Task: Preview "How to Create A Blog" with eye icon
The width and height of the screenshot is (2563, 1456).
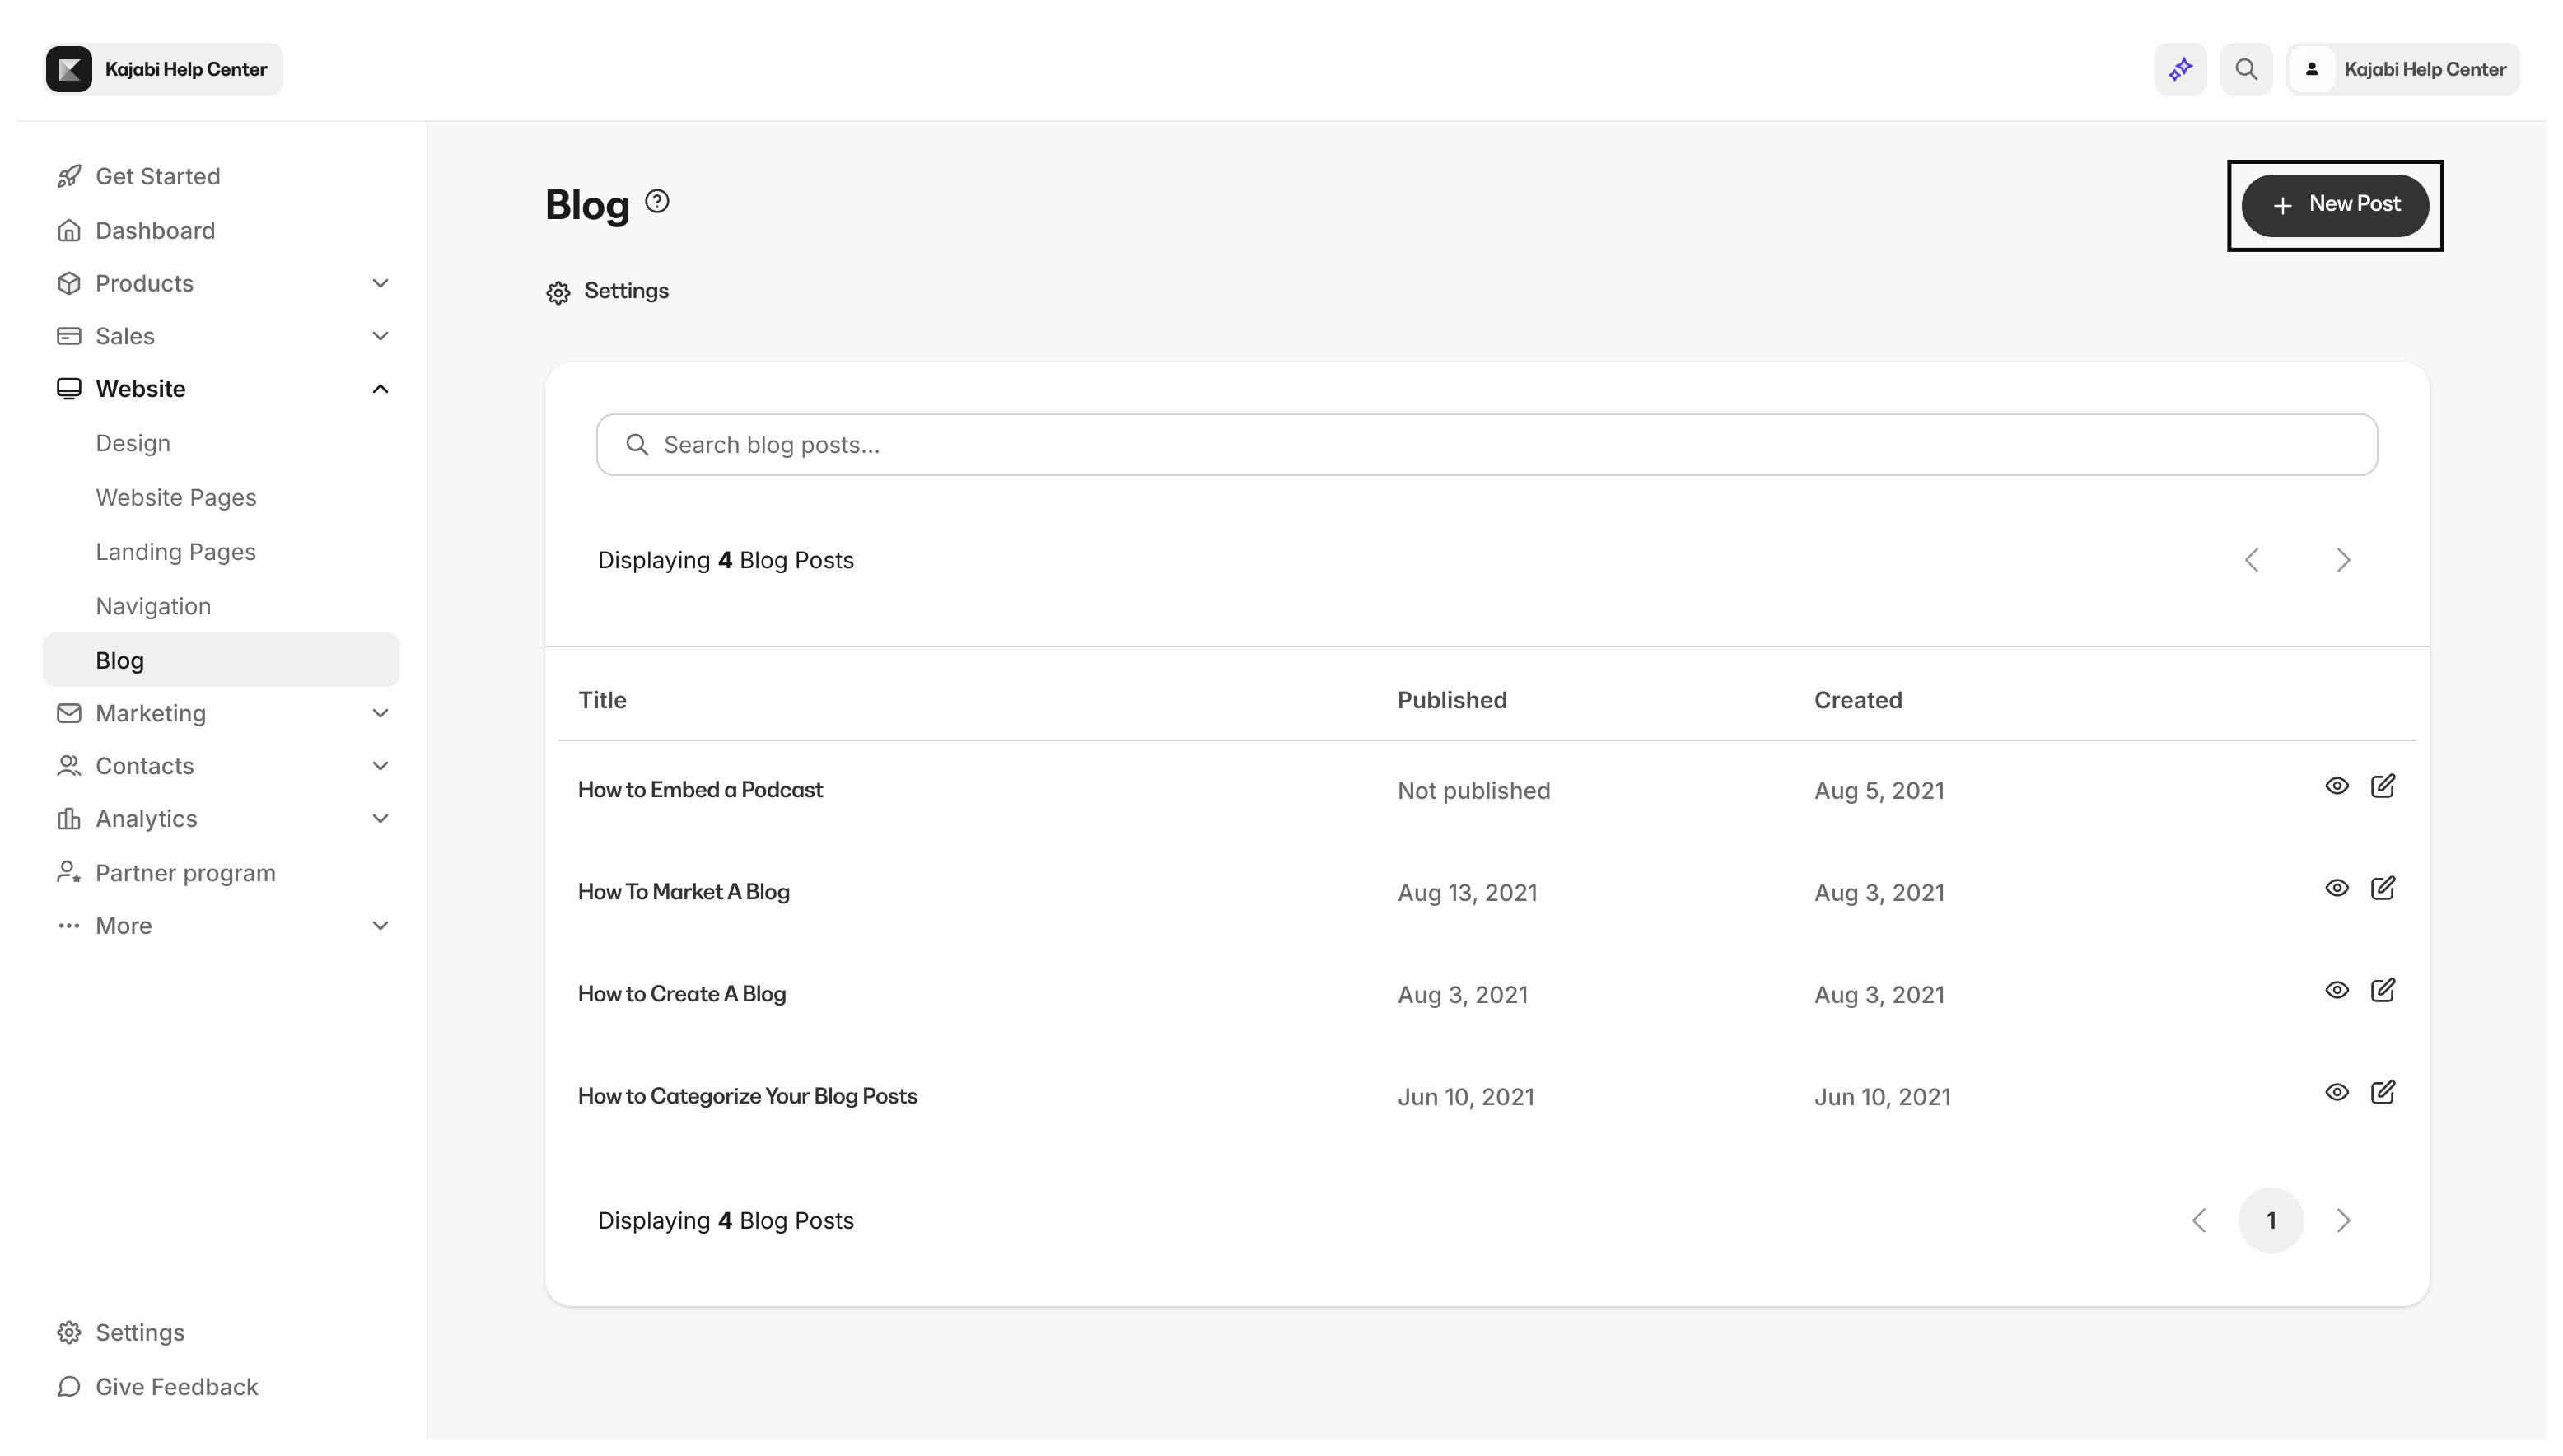Action: click(x=2337, y=990)
